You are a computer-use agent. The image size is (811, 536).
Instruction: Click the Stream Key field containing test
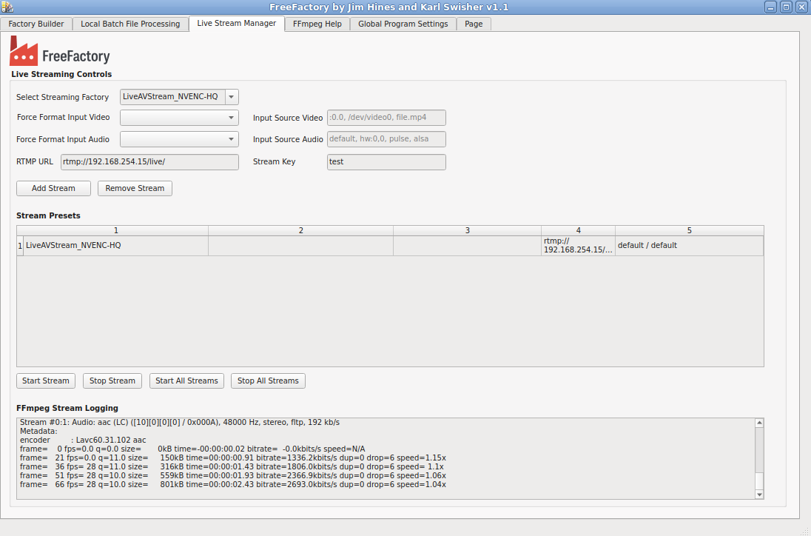click(x=386, y=162)
